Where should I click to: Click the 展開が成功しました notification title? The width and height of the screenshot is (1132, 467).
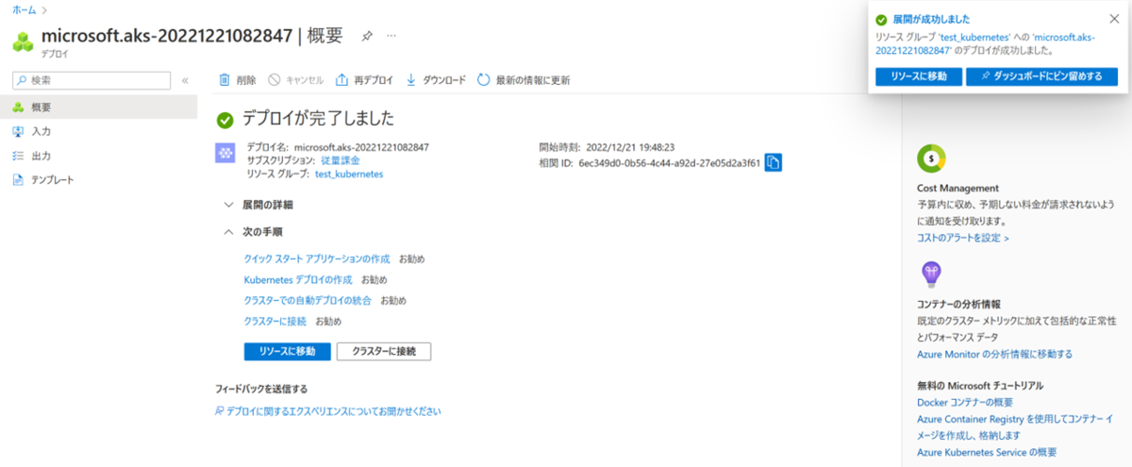click(931, 19)
